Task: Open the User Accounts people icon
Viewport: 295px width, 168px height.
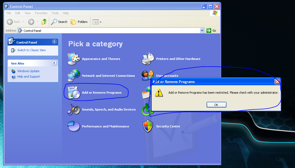Action: click(x=148, y=75)
